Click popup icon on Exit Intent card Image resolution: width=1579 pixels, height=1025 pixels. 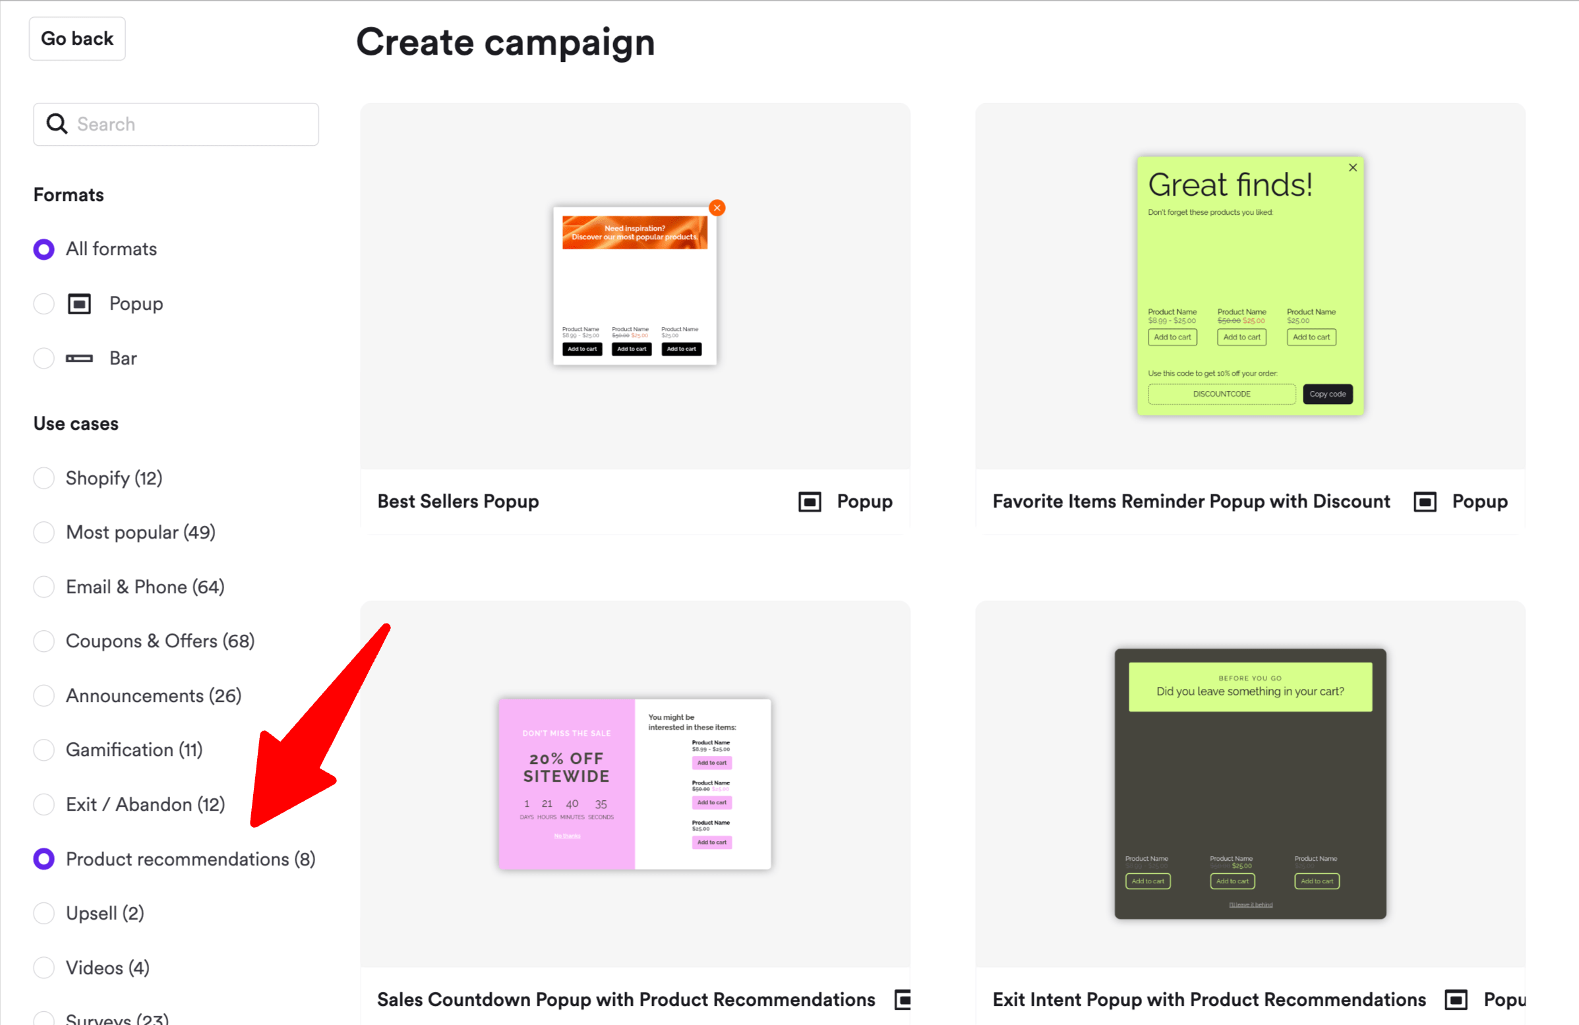1456,999
